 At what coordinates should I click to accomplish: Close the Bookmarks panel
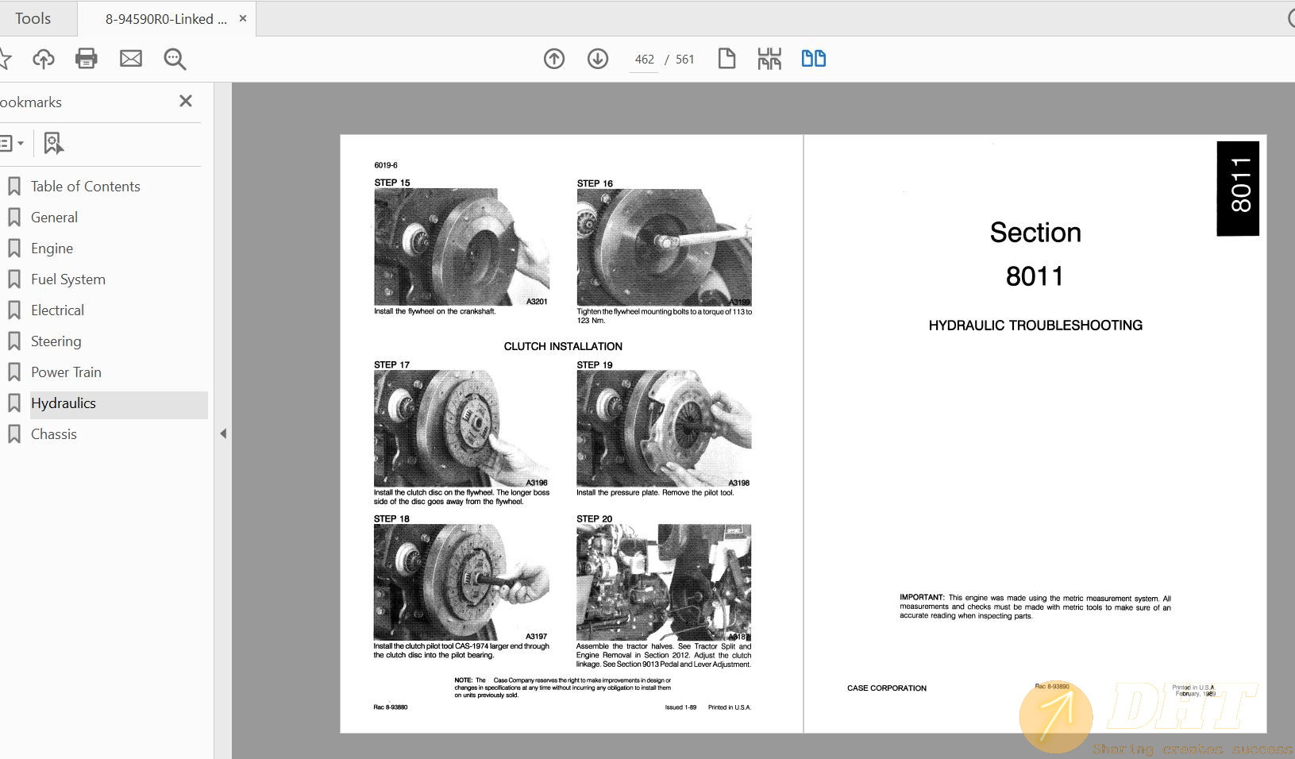click(x=185, y=101)
